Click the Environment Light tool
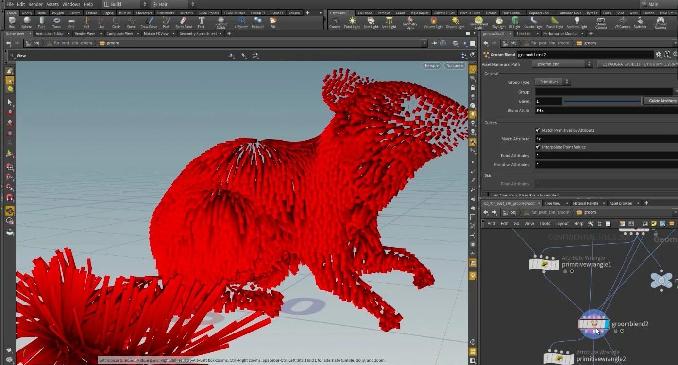Screen dimensions: 678x365 [x=478, y=22]
